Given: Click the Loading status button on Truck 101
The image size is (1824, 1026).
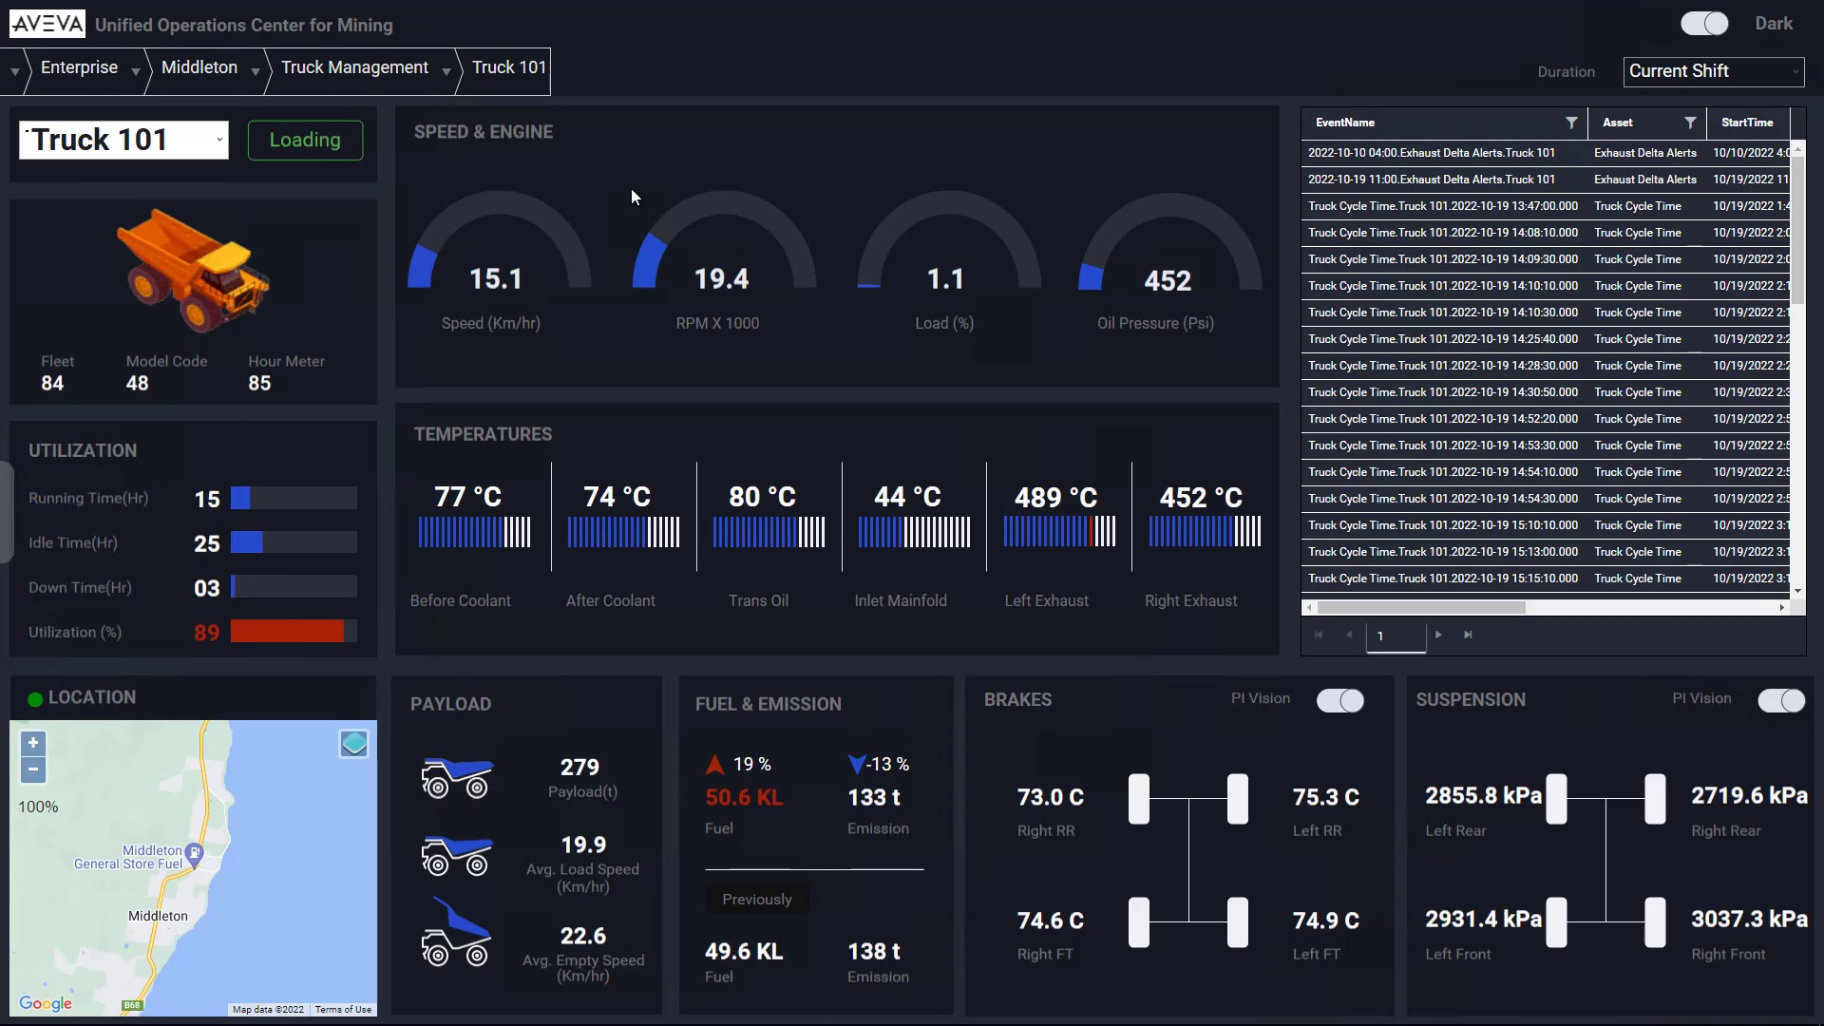Looking at the screenshot, I should 304,139.
